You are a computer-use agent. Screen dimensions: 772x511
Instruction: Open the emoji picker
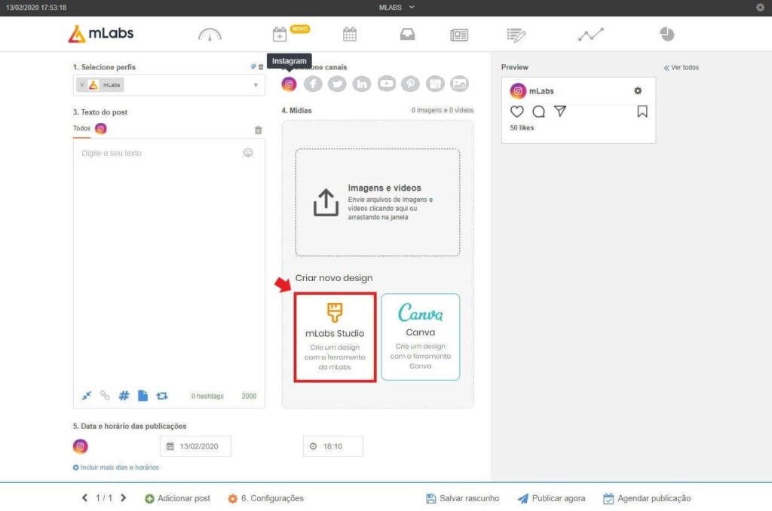[248, 152]
